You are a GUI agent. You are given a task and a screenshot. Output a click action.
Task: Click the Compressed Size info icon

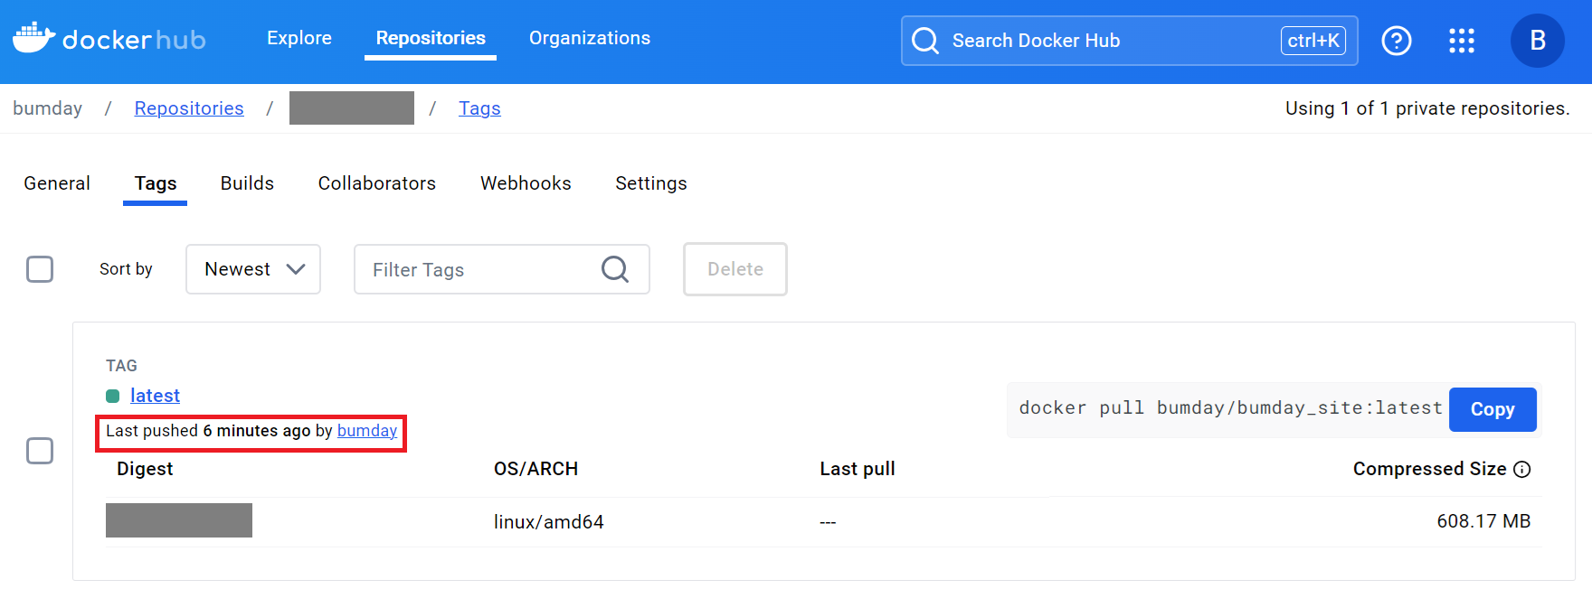point(1522,469)
